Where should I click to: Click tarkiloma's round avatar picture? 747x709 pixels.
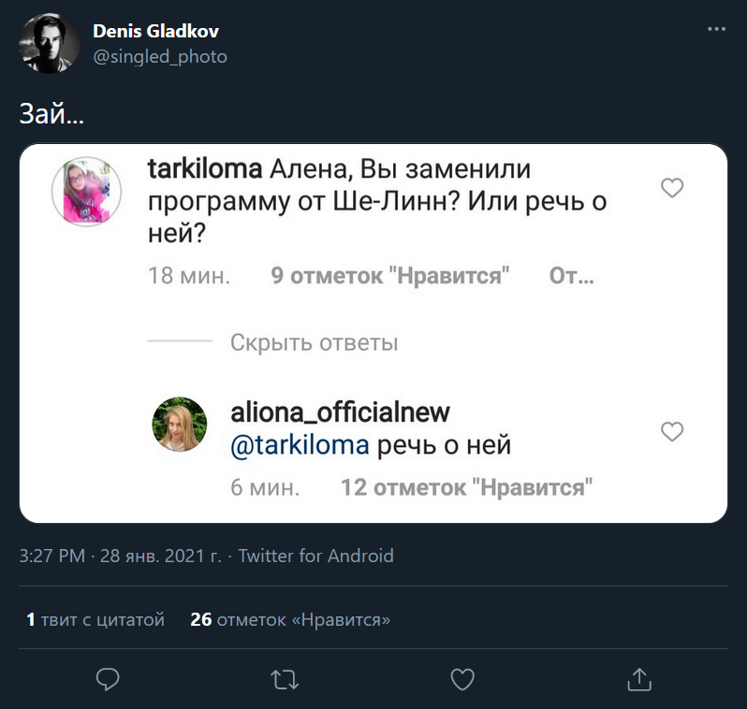click(86, 192)
